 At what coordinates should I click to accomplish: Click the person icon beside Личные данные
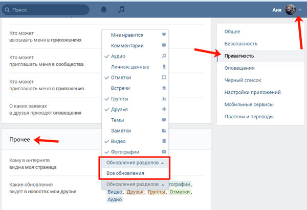[164, 67]
